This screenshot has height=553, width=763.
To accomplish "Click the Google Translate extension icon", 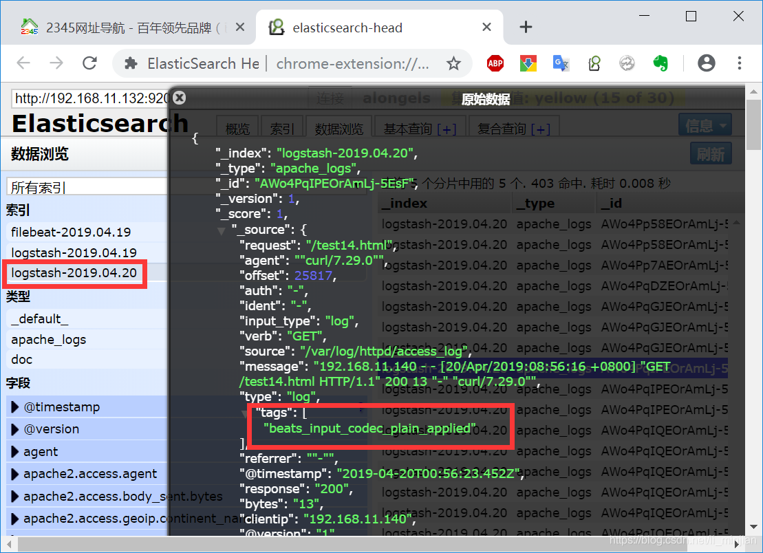I will [x=561, y=63].
